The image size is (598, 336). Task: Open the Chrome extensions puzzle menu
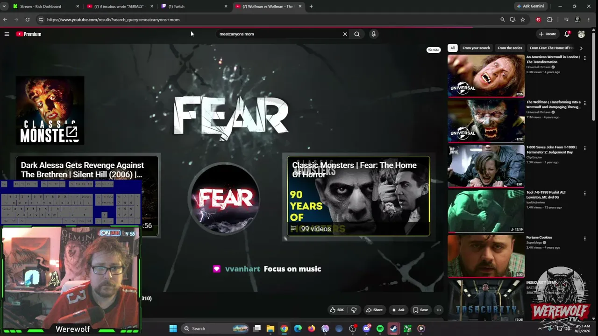coord(549,20)
